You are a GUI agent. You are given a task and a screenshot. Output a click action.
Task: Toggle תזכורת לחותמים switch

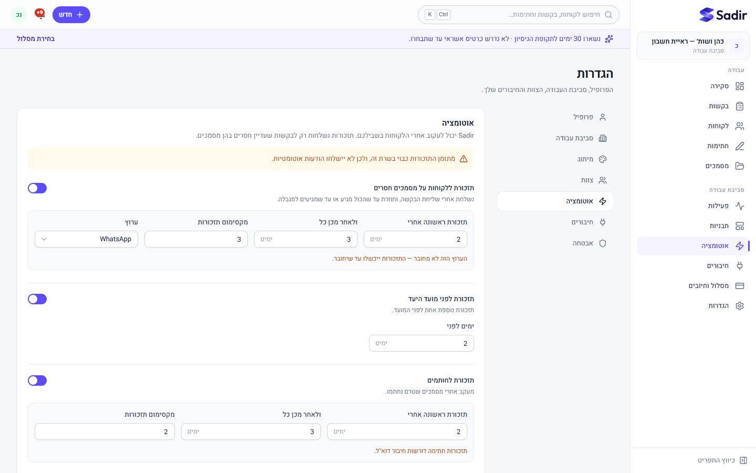pyautogui.click(x=37, y=381)
